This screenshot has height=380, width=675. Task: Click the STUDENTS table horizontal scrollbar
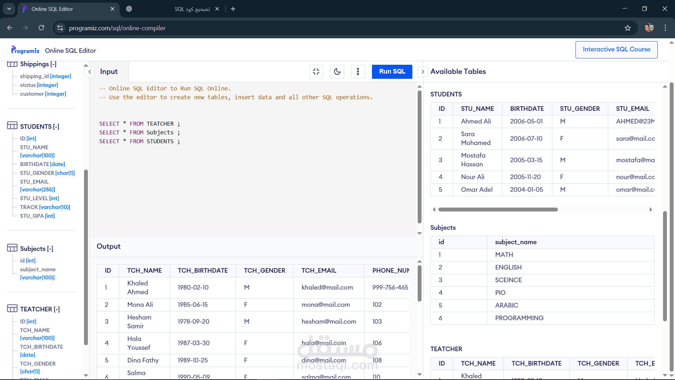498,210
